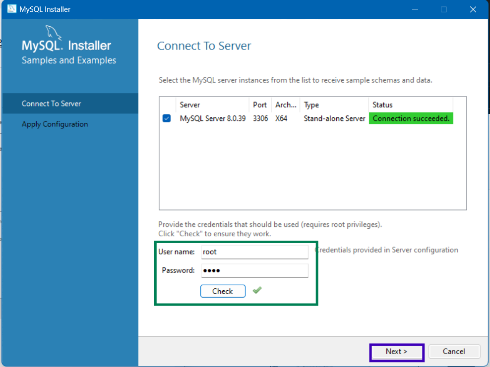Screen dimensions: 490x367
Task: Focus the Password input field
Action: click(255, 270)
